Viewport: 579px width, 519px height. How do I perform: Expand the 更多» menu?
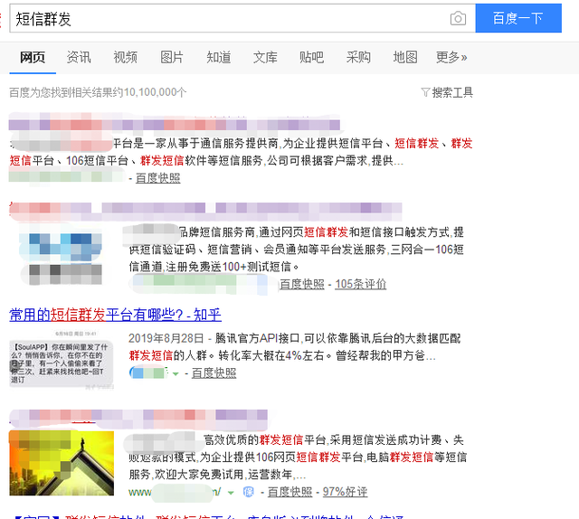click(451, 57)
